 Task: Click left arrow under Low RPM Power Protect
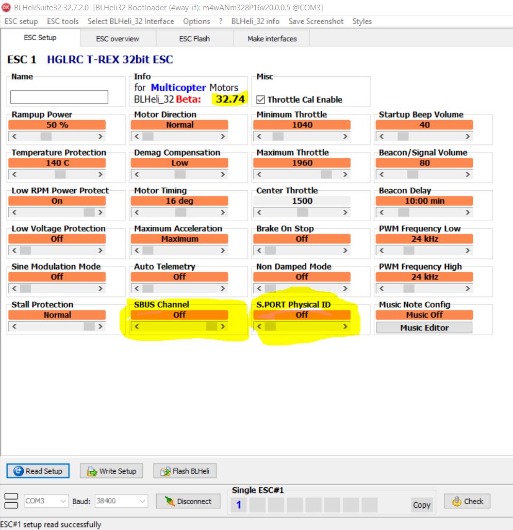(14, 212)
